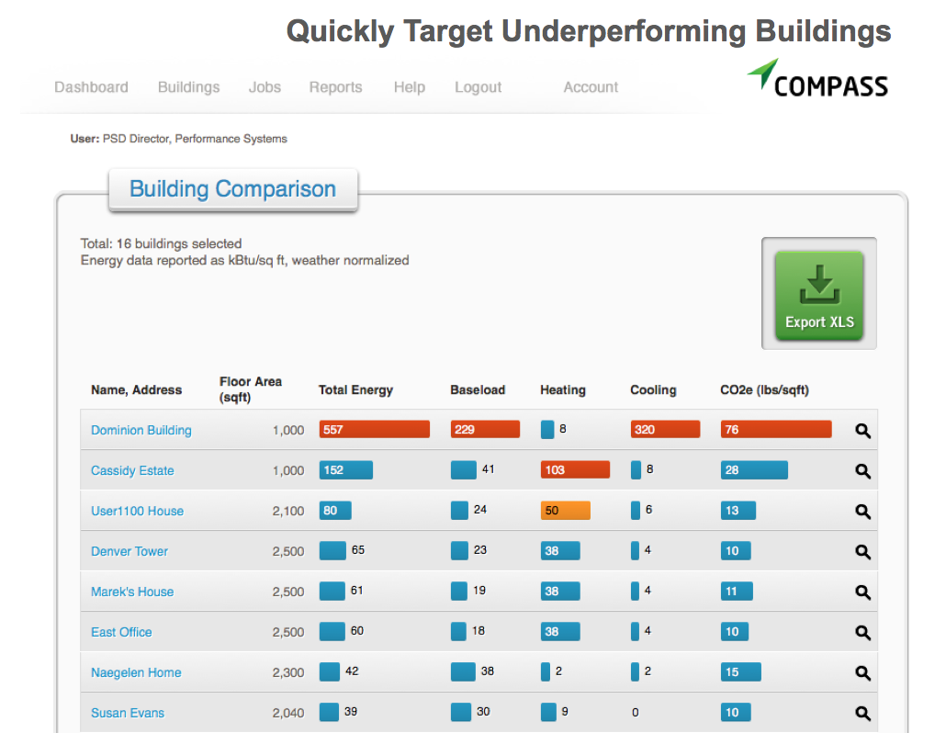Open the East Office link
This screenshot has height=733, width=946.
point(121,632)
